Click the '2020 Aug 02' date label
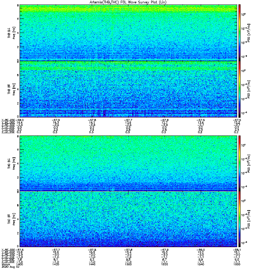The image size is (253, 269). 11,267
